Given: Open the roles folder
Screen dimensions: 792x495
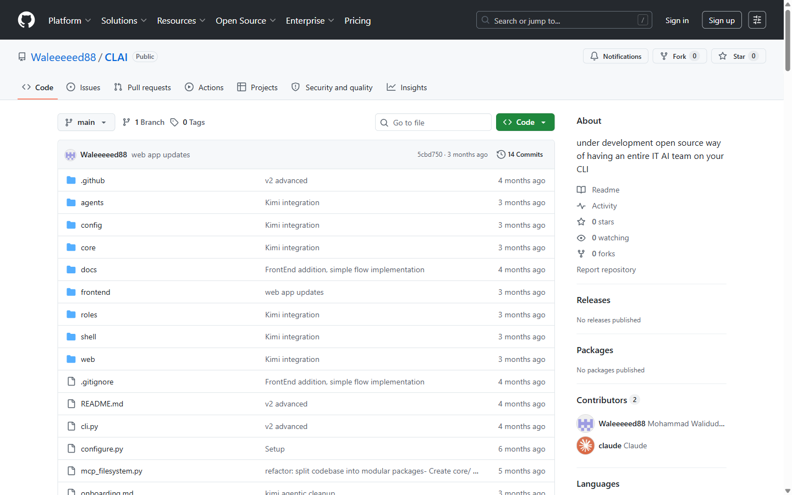Looking at the screenshot, I should click(89, 315).
